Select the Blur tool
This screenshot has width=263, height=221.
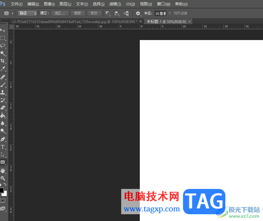3,123
